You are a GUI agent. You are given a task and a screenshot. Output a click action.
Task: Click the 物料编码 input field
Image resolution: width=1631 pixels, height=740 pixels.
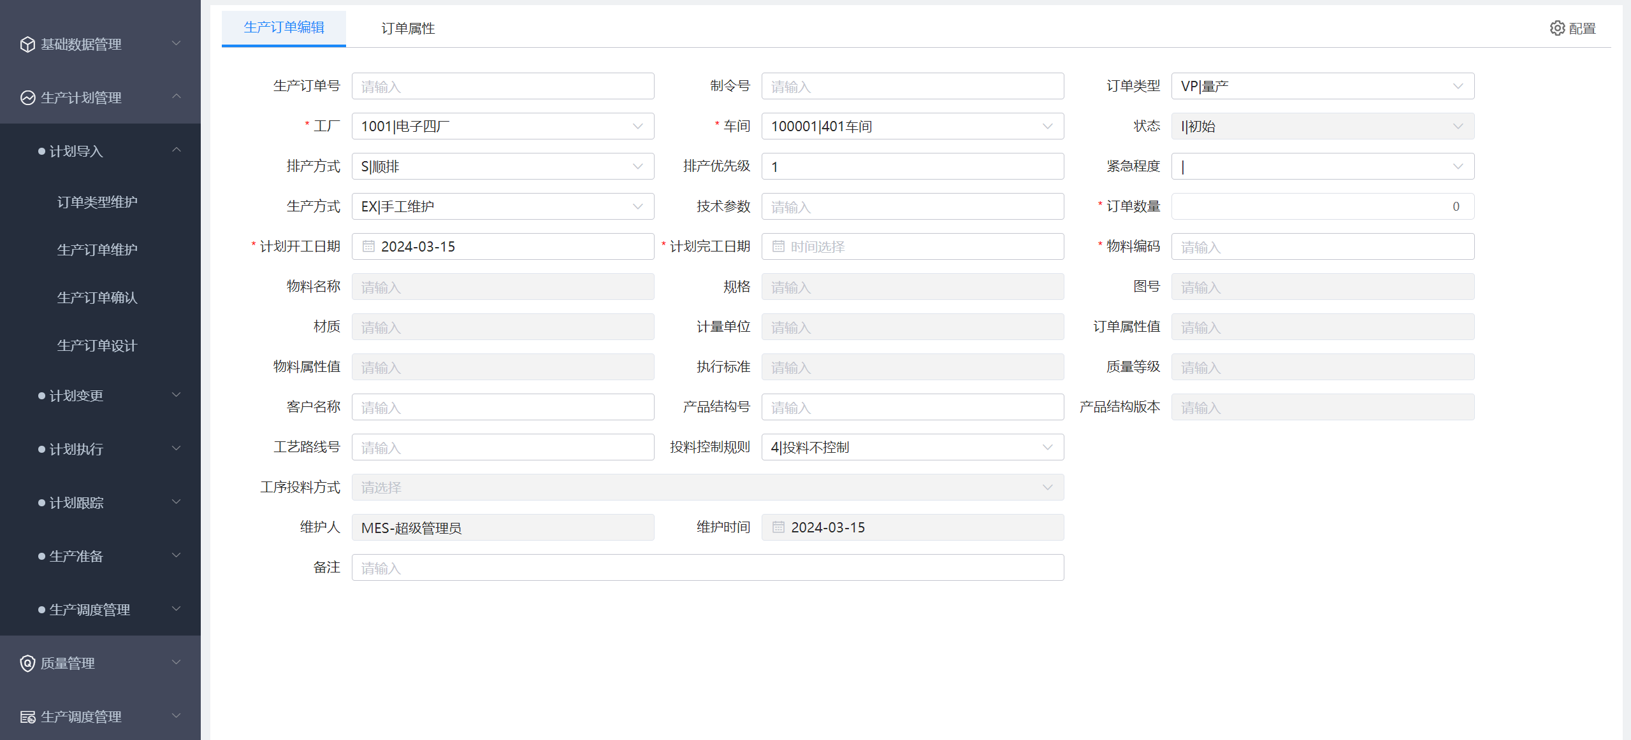point(1323,246)
